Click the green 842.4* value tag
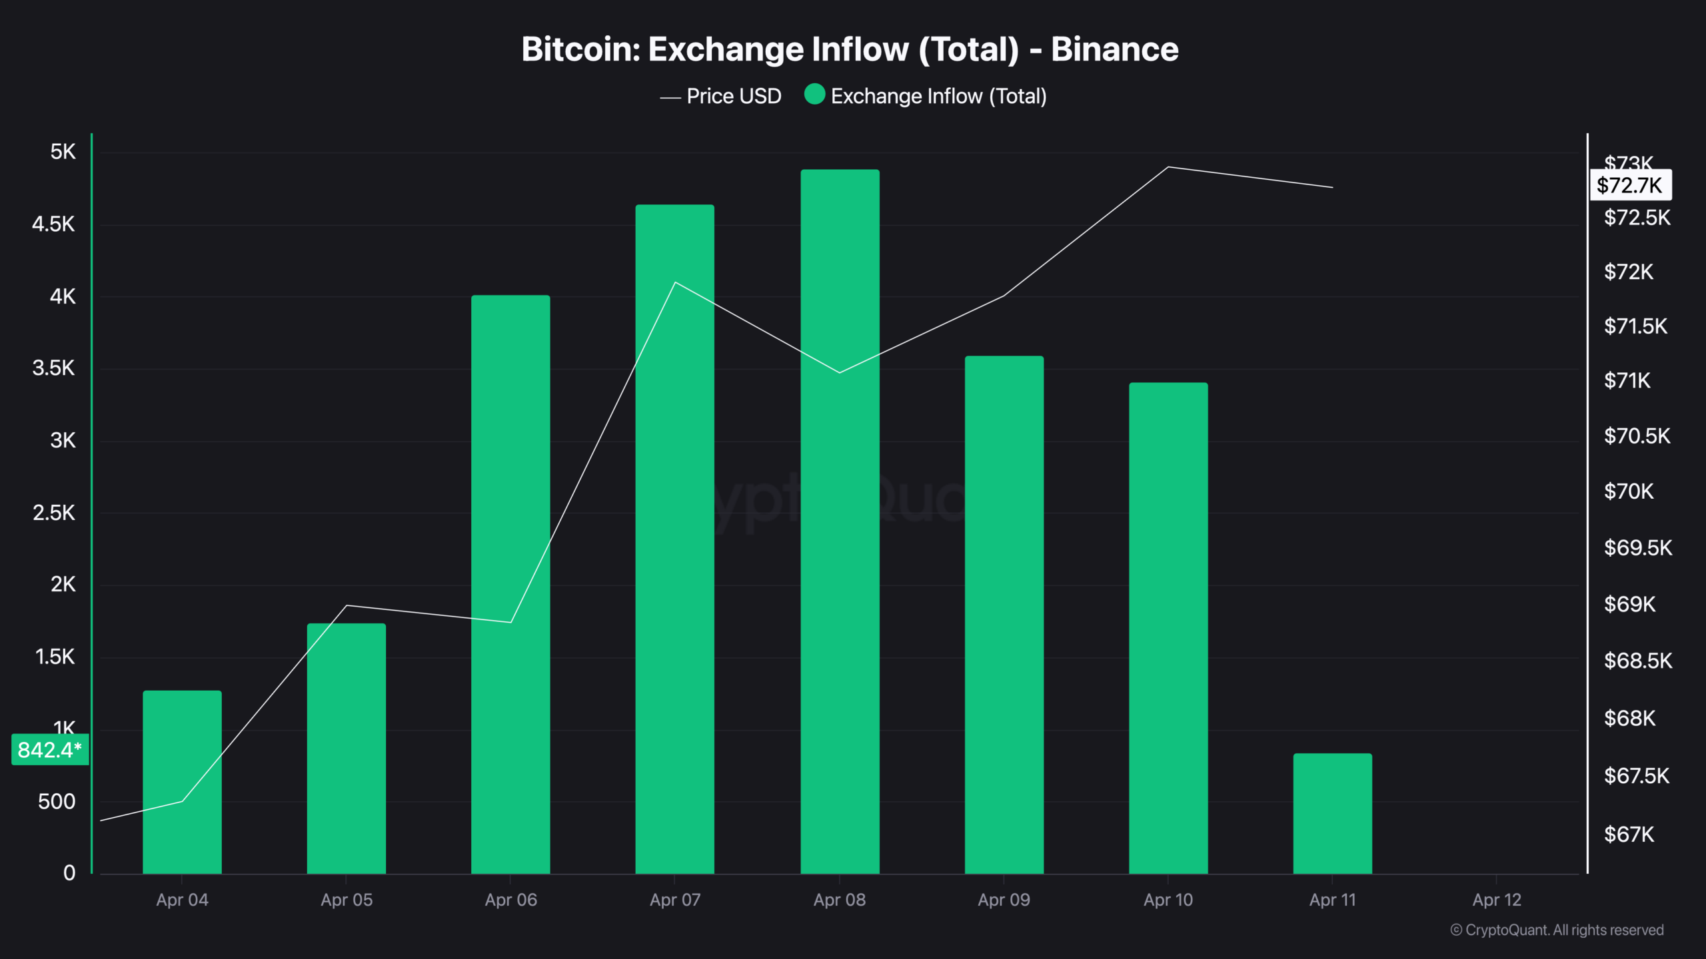 point(50,750)
